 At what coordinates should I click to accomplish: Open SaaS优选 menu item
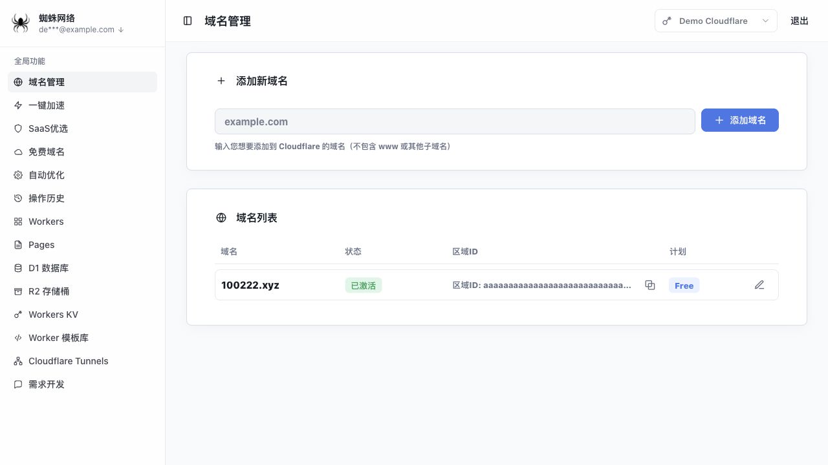click(x=82, y=129)
